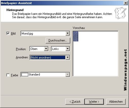Uncheck the Bild checkbox
The height and width of the screenshot is (108, 129).
click(8, 33)
